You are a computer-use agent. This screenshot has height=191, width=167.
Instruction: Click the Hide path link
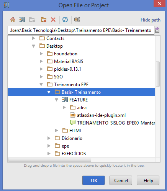(x=151, y=20)
